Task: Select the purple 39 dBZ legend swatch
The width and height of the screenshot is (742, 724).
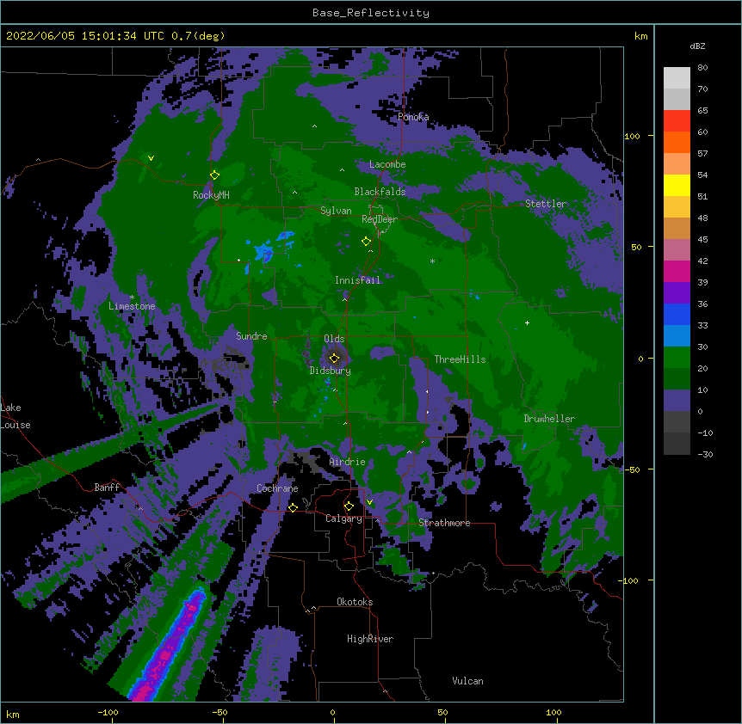Action: tap(677, 292)
